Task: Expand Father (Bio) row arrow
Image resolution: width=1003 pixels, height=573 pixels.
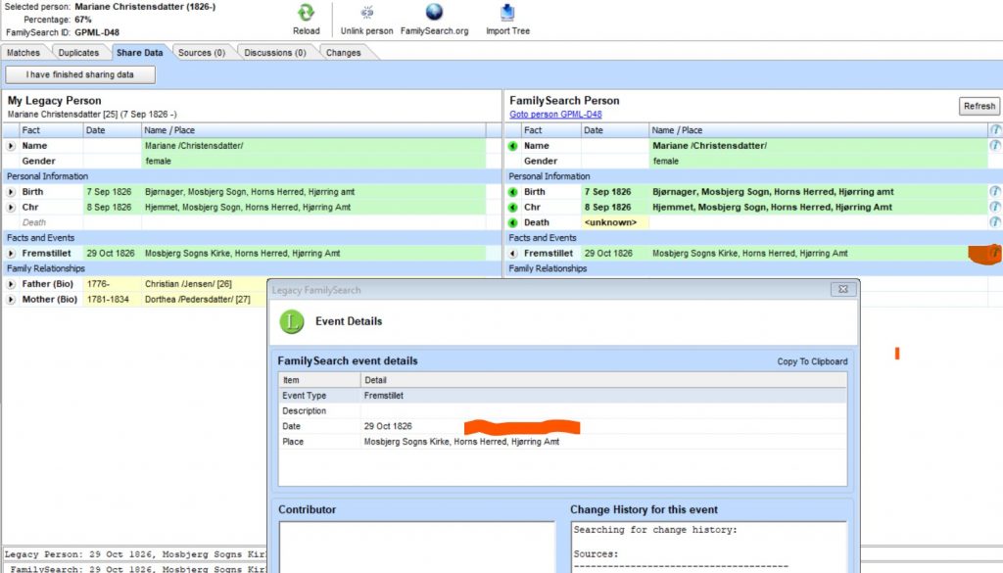Action: tap(11, 284)
